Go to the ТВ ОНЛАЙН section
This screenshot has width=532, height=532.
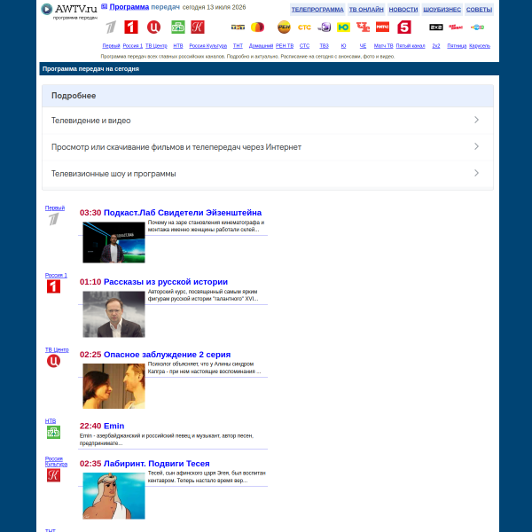click(366, 10)
